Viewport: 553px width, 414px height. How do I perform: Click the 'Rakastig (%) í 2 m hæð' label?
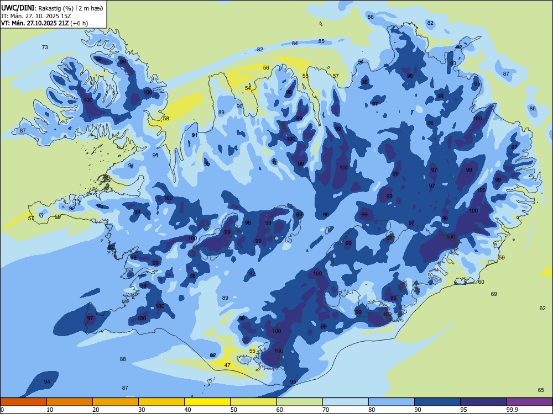pyautogui.click(x=71, y=8)
